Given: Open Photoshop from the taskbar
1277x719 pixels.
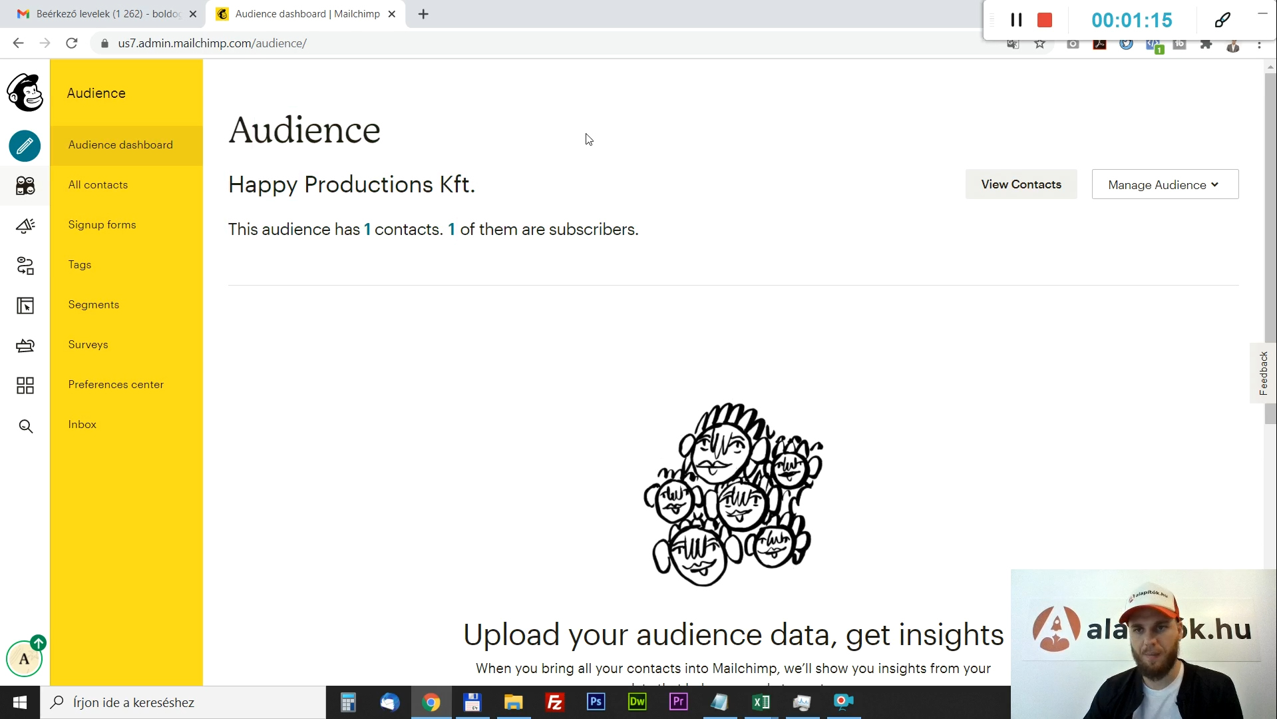Looking at the screenshot, I should (596, 702).
